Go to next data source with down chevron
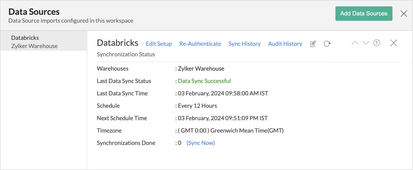The height and width of the screenshot is (170, 413). point(366,43)
